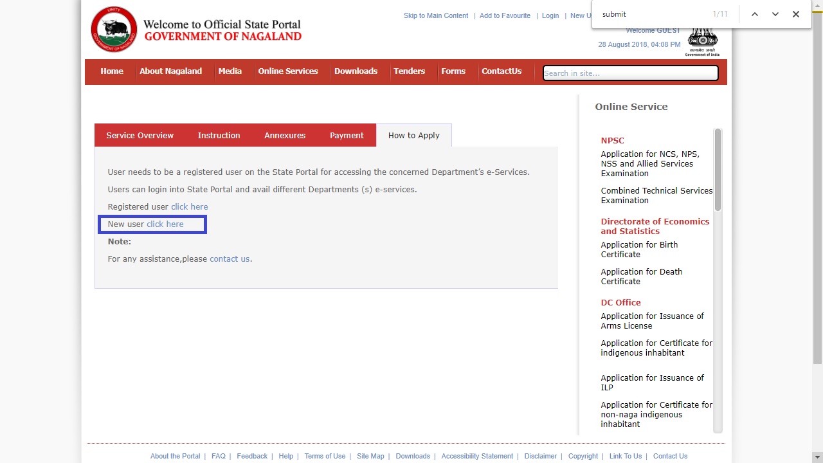This screenshot has height=463, width=823.
Task: Click Skip to Main Content link
Action: click(436, 15)
